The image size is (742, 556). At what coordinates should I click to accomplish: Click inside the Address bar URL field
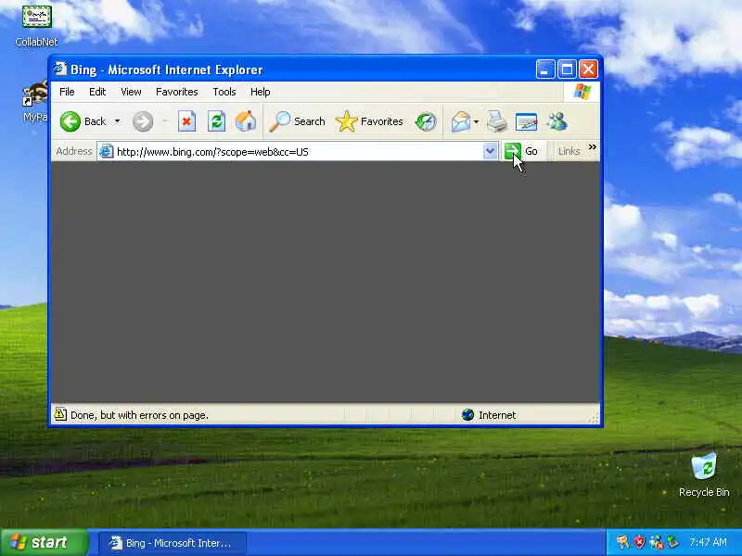(x=298, y=152)
